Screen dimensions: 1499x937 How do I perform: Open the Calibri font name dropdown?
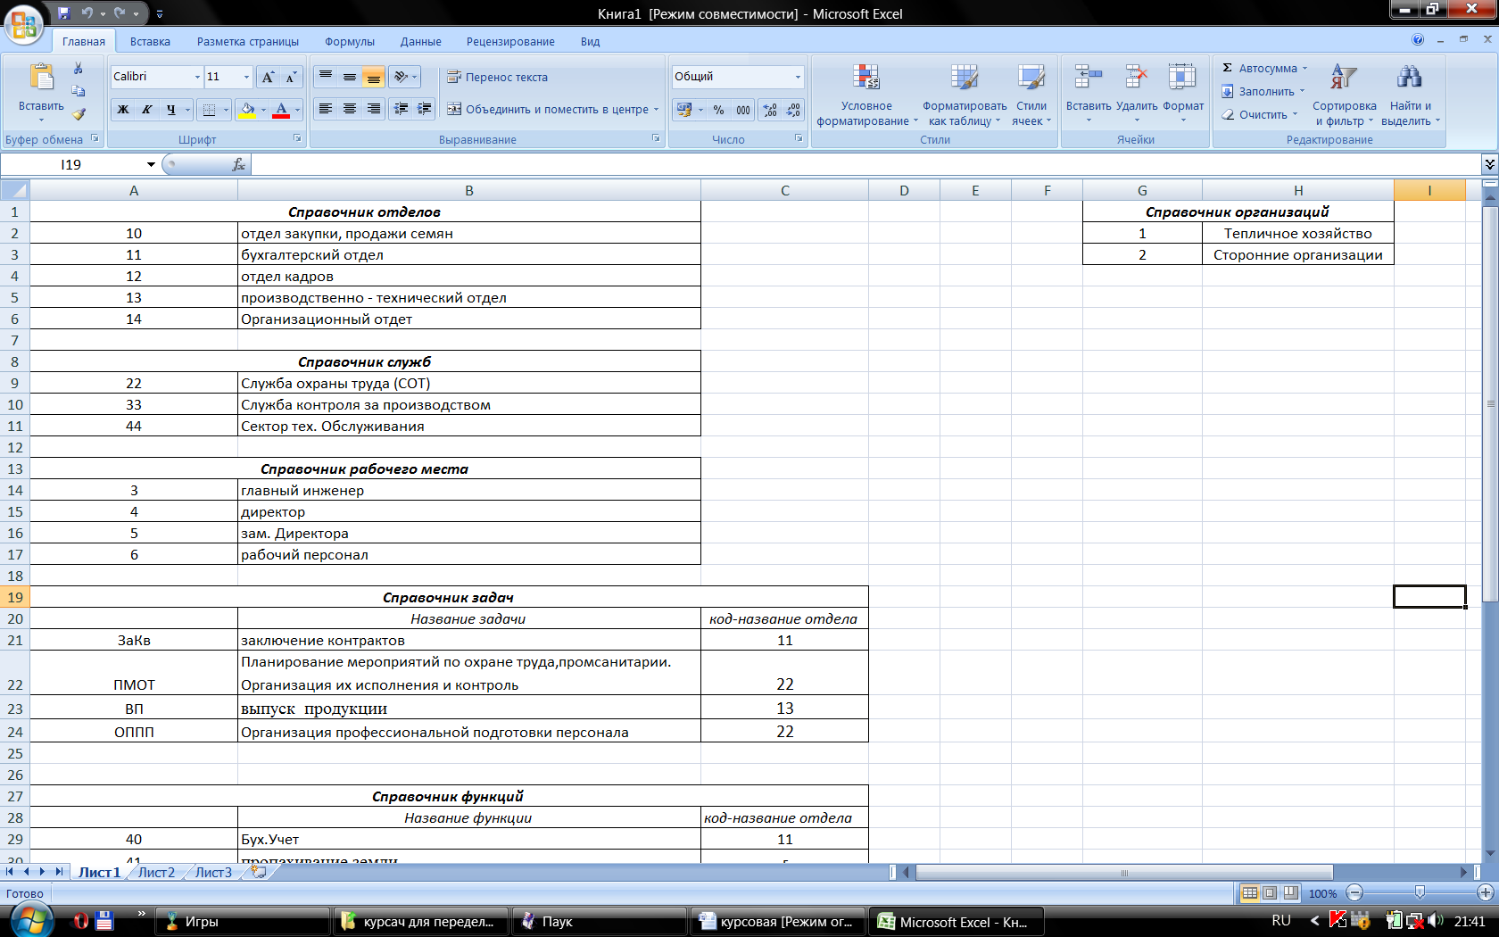pos(197,78)
